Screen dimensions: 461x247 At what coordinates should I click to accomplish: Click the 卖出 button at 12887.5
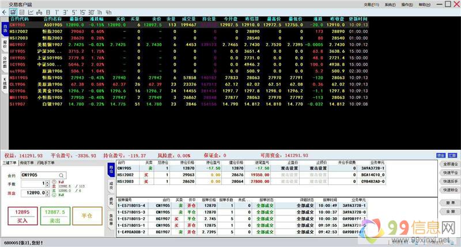pyautogui.click(x=55, y=215)
